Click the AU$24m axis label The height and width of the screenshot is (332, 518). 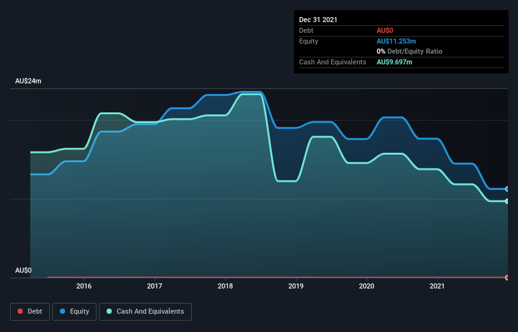coord(28,81)
